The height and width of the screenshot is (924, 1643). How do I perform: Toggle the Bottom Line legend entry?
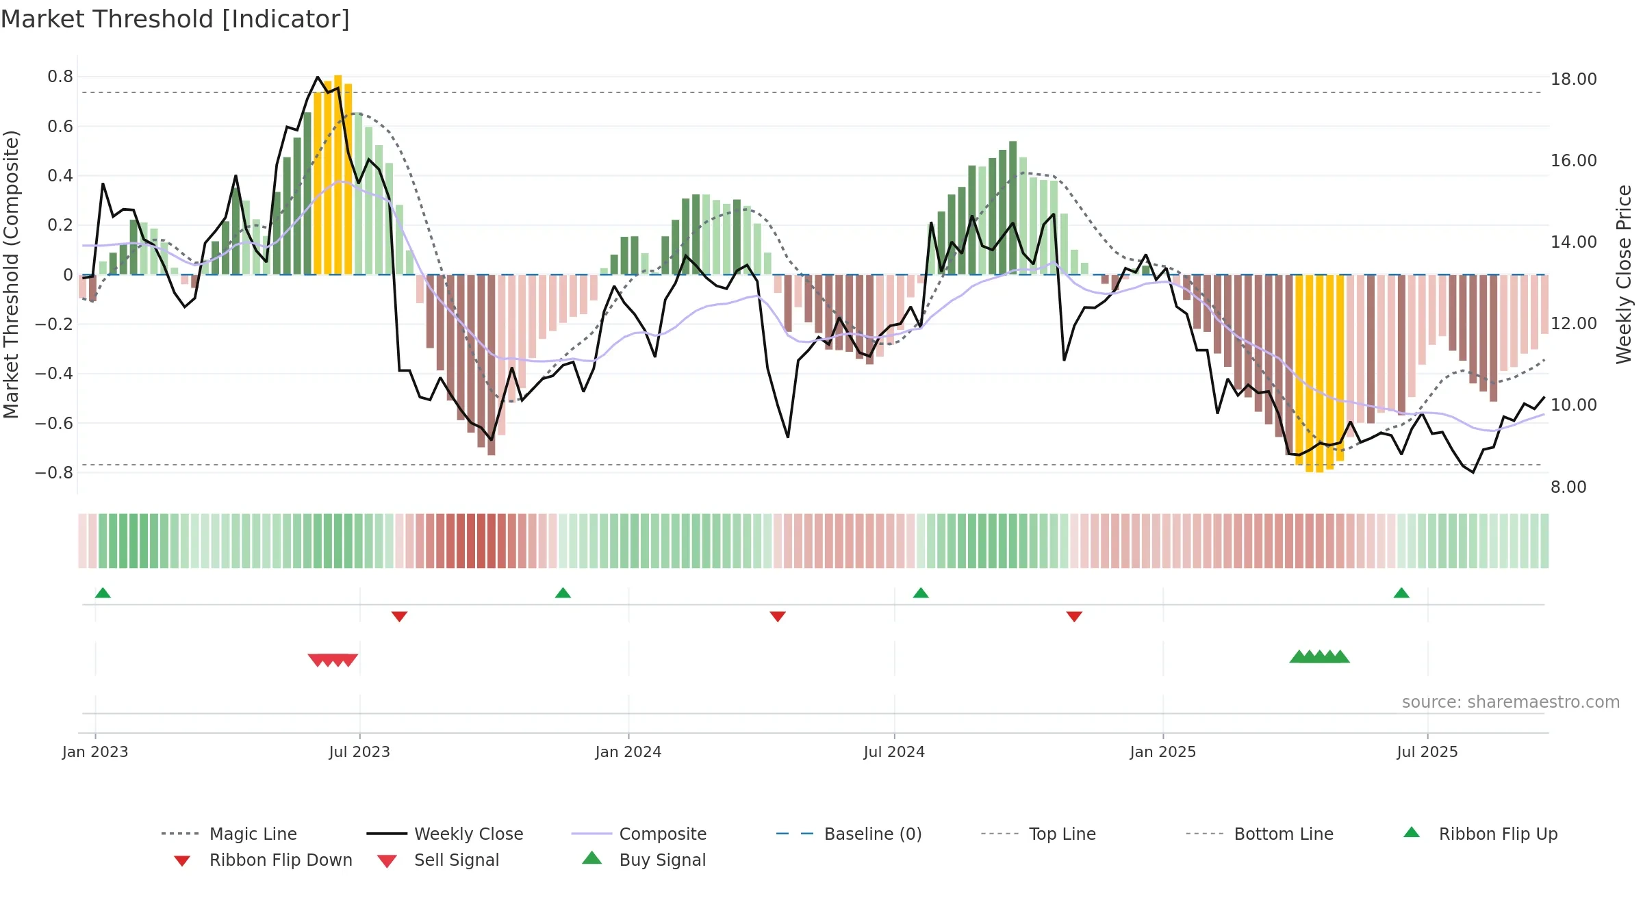[1260, 834]
